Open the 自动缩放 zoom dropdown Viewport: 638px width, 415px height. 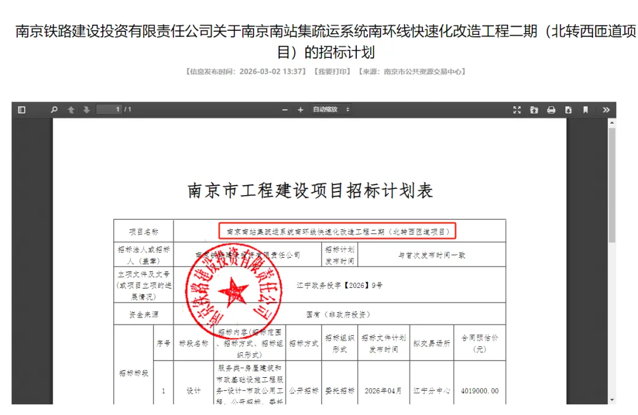click(x=330, y=109)
